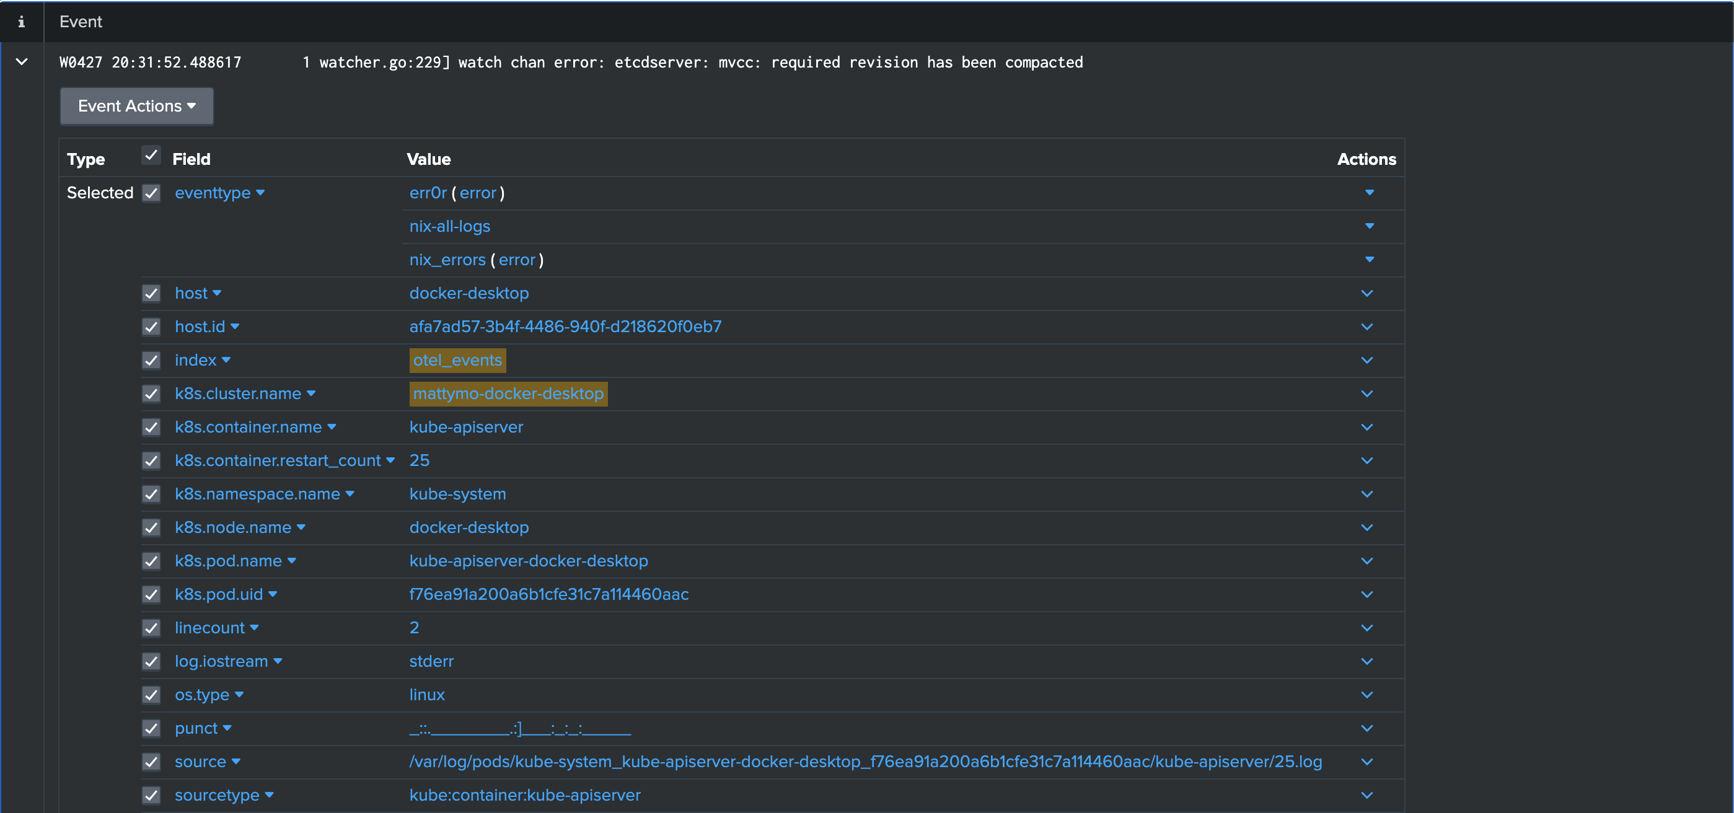
Task: Open actions for the k8s.cluster.name row
Action: click(x=1367, y=394)
